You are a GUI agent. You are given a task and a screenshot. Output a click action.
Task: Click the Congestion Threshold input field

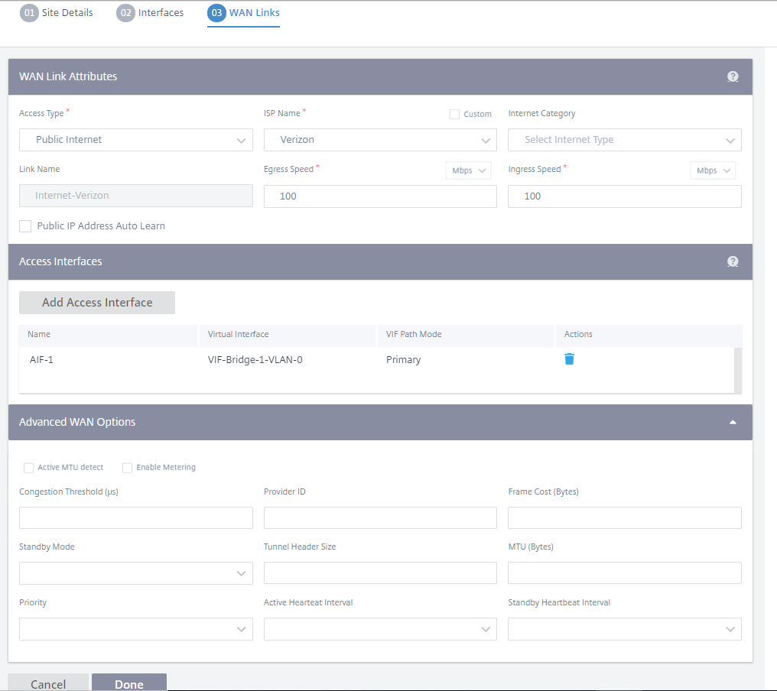click(136, 517)
